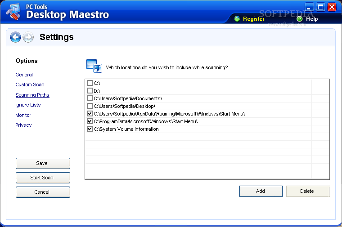Uncheck the System Volume Information checkbox
This screenshot has width=342, height=227.
click(90, 129)
